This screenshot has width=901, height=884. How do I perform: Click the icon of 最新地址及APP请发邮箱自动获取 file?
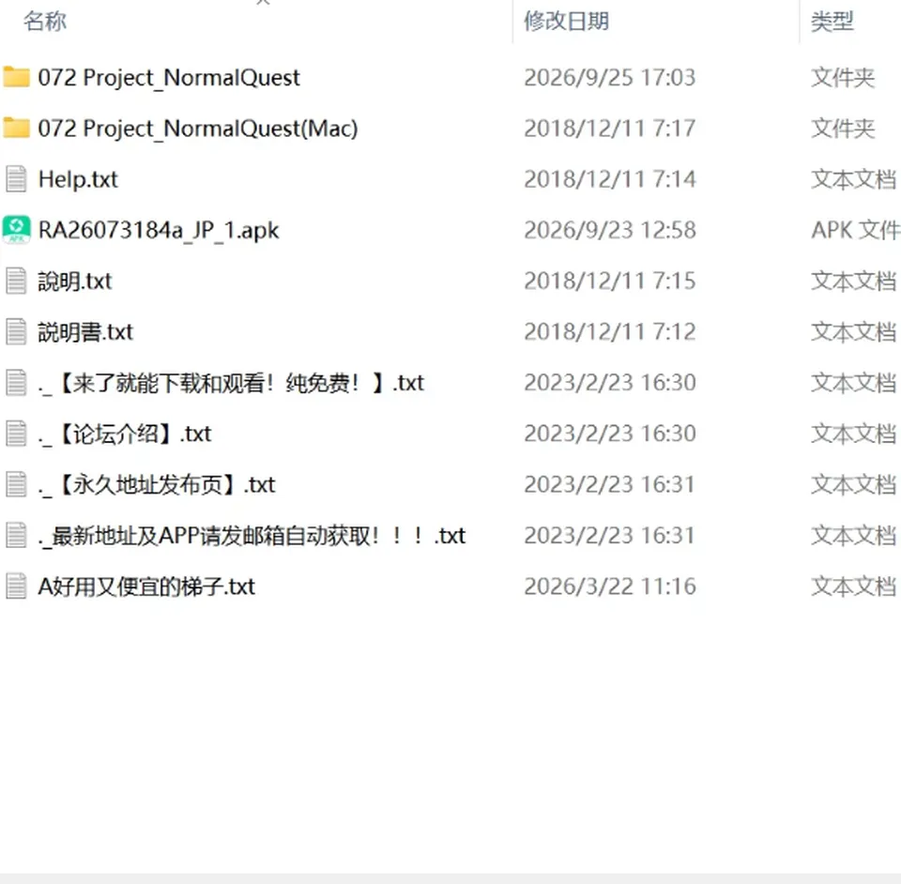point(16,535)
